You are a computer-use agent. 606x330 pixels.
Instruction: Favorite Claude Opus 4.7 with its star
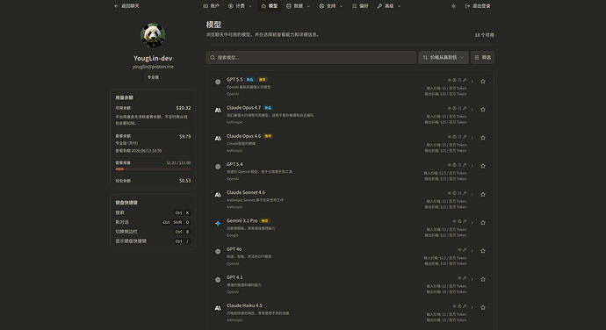point(483,110)
